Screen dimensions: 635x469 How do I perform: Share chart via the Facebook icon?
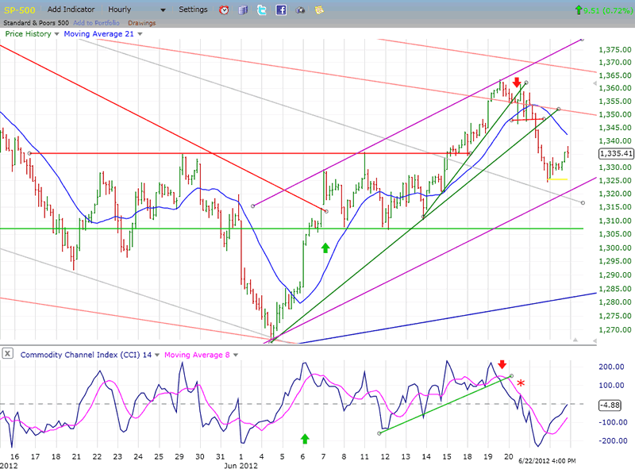point(281,10)
